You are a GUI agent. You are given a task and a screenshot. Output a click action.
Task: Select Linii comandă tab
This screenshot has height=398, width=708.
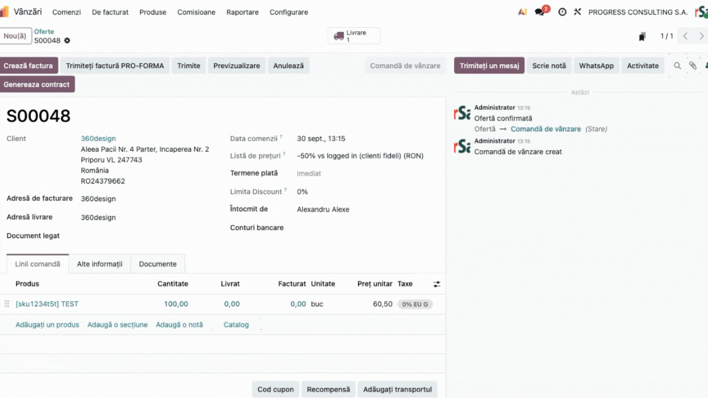[x=38, y=264]
